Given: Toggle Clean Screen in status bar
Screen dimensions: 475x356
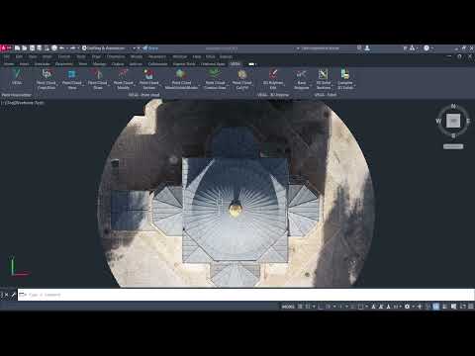Looking at the screenshot, I should pyautogui.click(x=463, y=307).
